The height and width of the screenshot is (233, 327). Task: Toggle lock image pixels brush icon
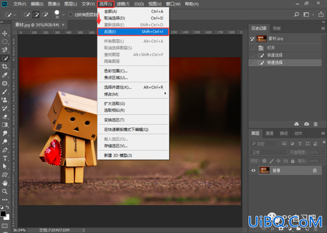tap(271, 161)
